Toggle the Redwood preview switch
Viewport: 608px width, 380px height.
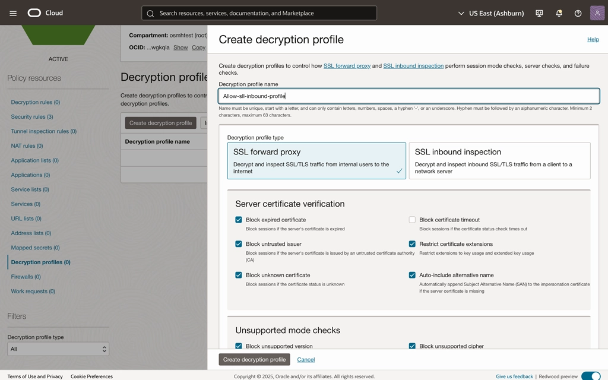click(590, 376)
